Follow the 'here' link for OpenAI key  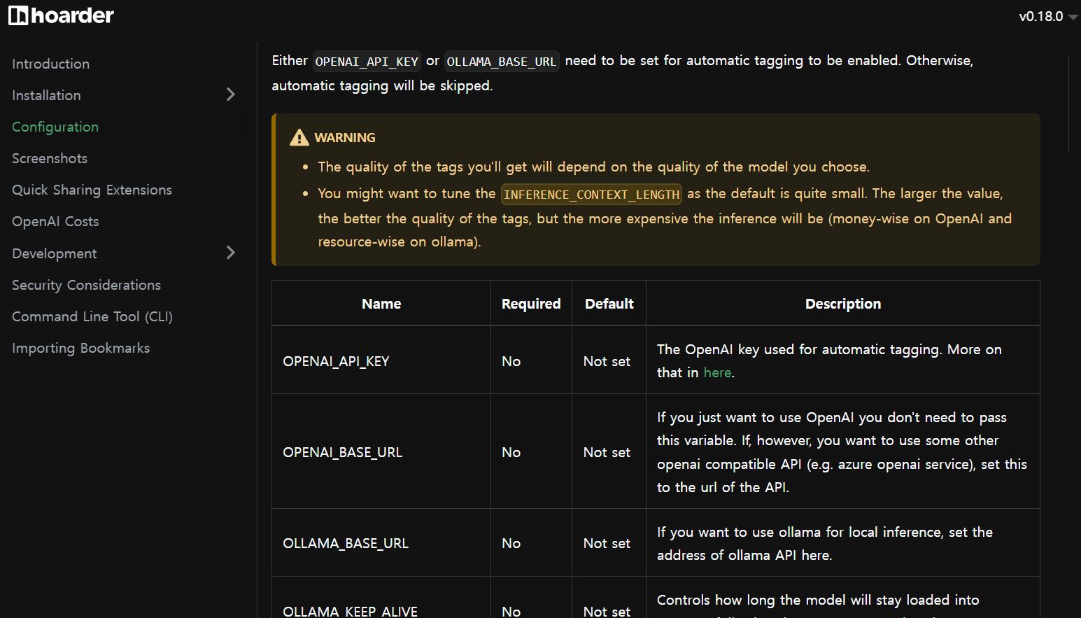pyautogui.click(x=717, y=372)
